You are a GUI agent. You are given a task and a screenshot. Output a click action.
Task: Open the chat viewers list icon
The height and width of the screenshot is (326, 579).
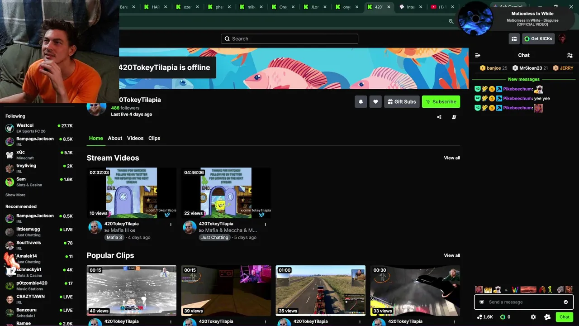point(570,55)
